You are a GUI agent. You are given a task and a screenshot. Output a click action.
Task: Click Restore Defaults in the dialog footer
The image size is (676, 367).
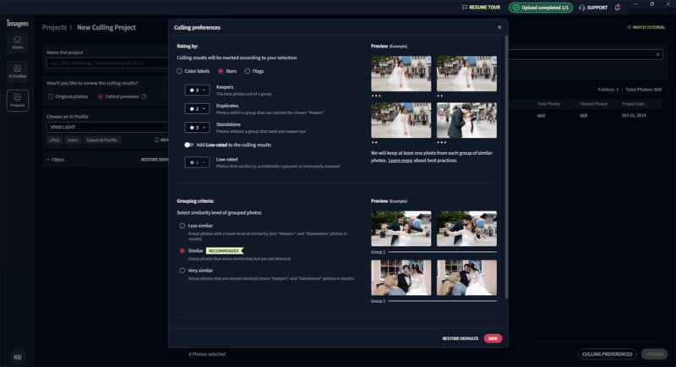[461, 338]
